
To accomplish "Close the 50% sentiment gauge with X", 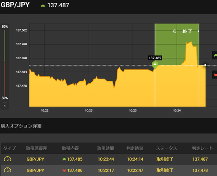I will click(x=5, y=106).
